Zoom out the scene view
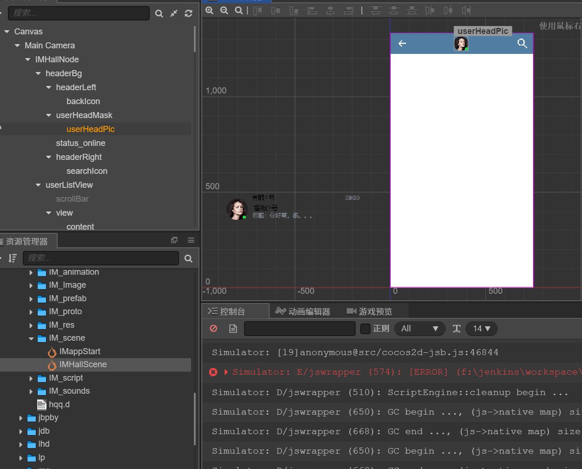This screenshot has height=469, width=582. point(224,10)
